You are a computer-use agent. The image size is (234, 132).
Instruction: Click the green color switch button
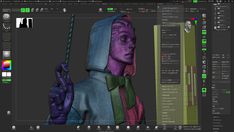pyautogui.click(x=6, y=80)
